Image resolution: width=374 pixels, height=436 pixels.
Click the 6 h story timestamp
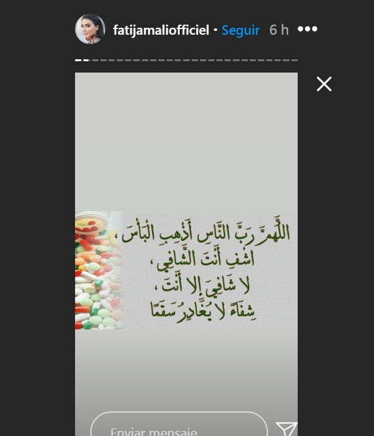(x=279, y=30)
